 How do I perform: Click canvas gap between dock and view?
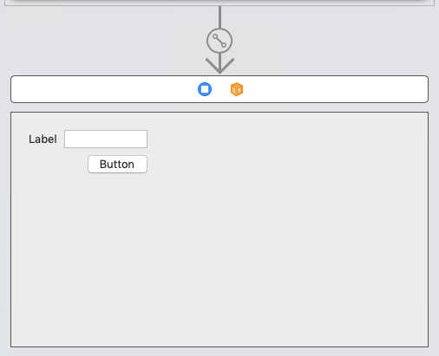click(219, 107)
